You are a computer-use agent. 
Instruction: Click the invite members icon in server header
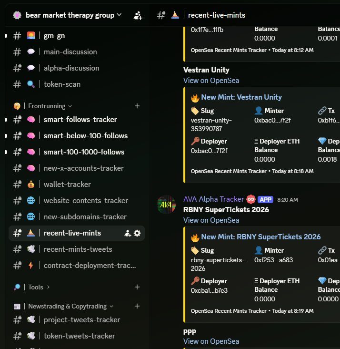point(138,15)
